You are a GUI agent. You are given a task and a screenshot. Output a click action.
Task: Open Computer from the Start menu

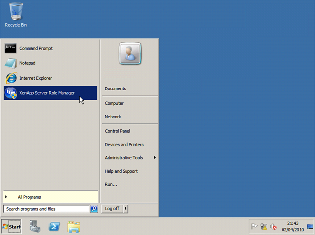pos(114,103)
